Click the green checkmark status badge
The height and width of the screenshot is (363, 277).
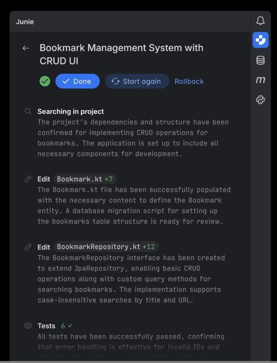pyautogui.click(x=45, y=81)
